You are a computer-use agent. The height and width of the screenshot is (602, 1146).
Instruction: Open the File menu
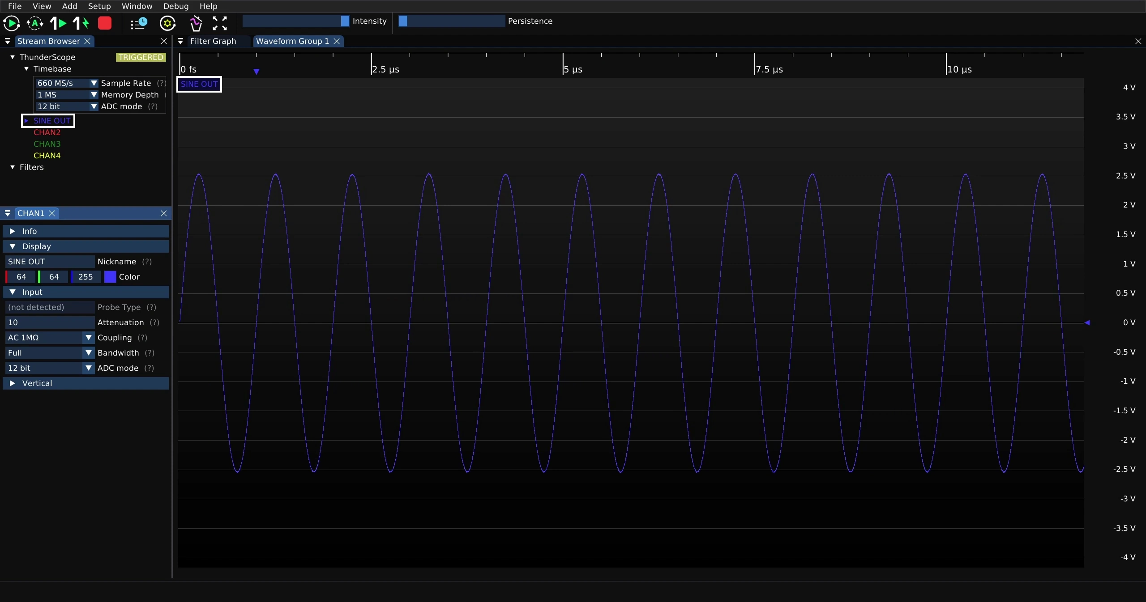(x=15, y=6)
